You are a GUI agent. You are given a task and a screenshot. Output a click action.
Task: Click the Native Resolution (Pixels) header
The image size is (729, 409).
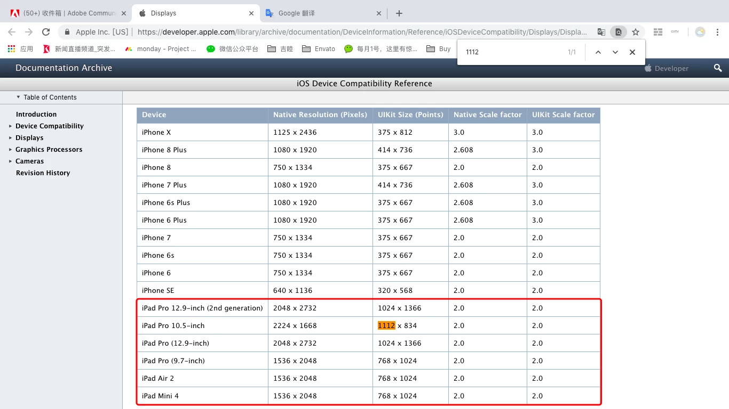click(x=320, y=114)
